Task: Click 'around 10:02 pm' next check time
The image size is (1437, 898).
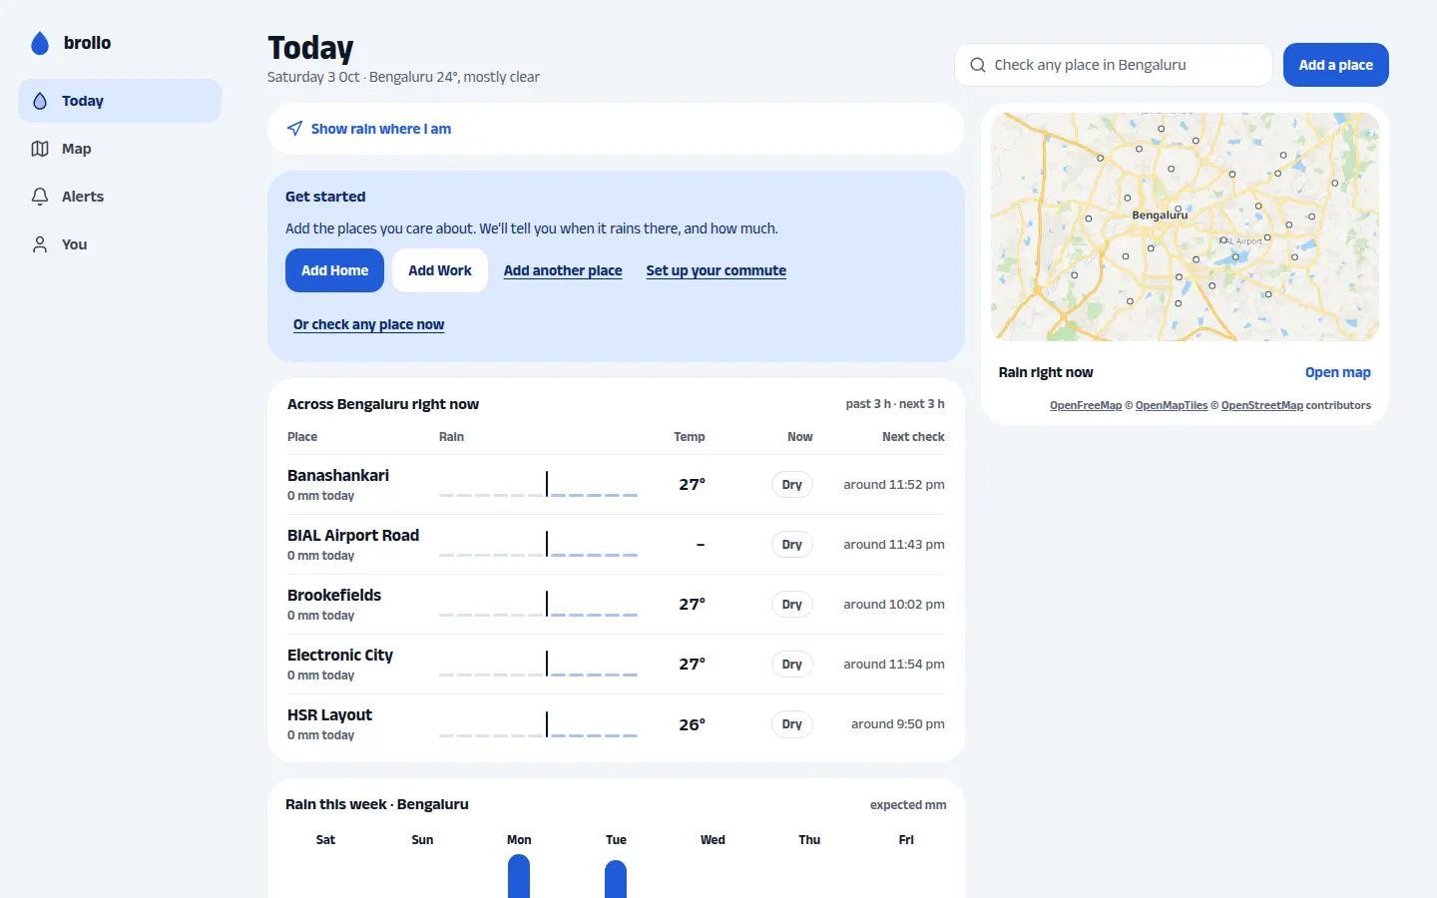Action: [x=894, y=605]
